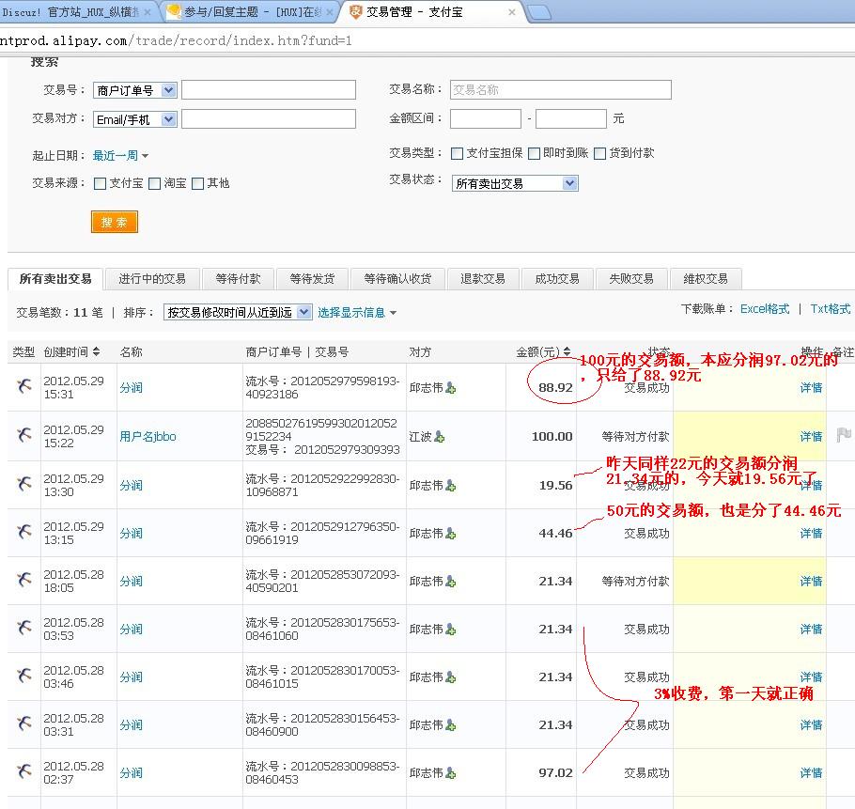The height and width of the screenshot is (809, 855).
Task: Tick the 即时到账 transaction type
Action: click(x=534, y=153)
